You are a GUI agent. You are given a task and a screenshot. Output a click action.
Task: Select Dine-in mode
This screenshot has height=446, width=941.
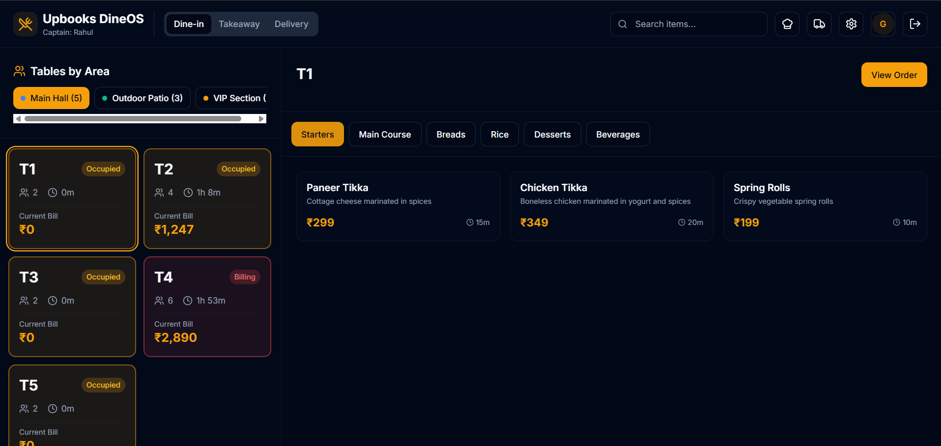[189, 24]
